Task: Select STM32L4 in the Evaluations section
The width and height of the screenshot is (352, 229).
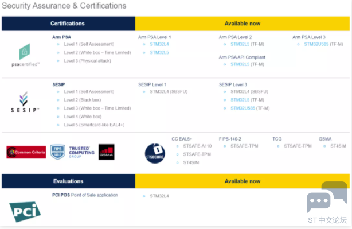Action: 159,196
